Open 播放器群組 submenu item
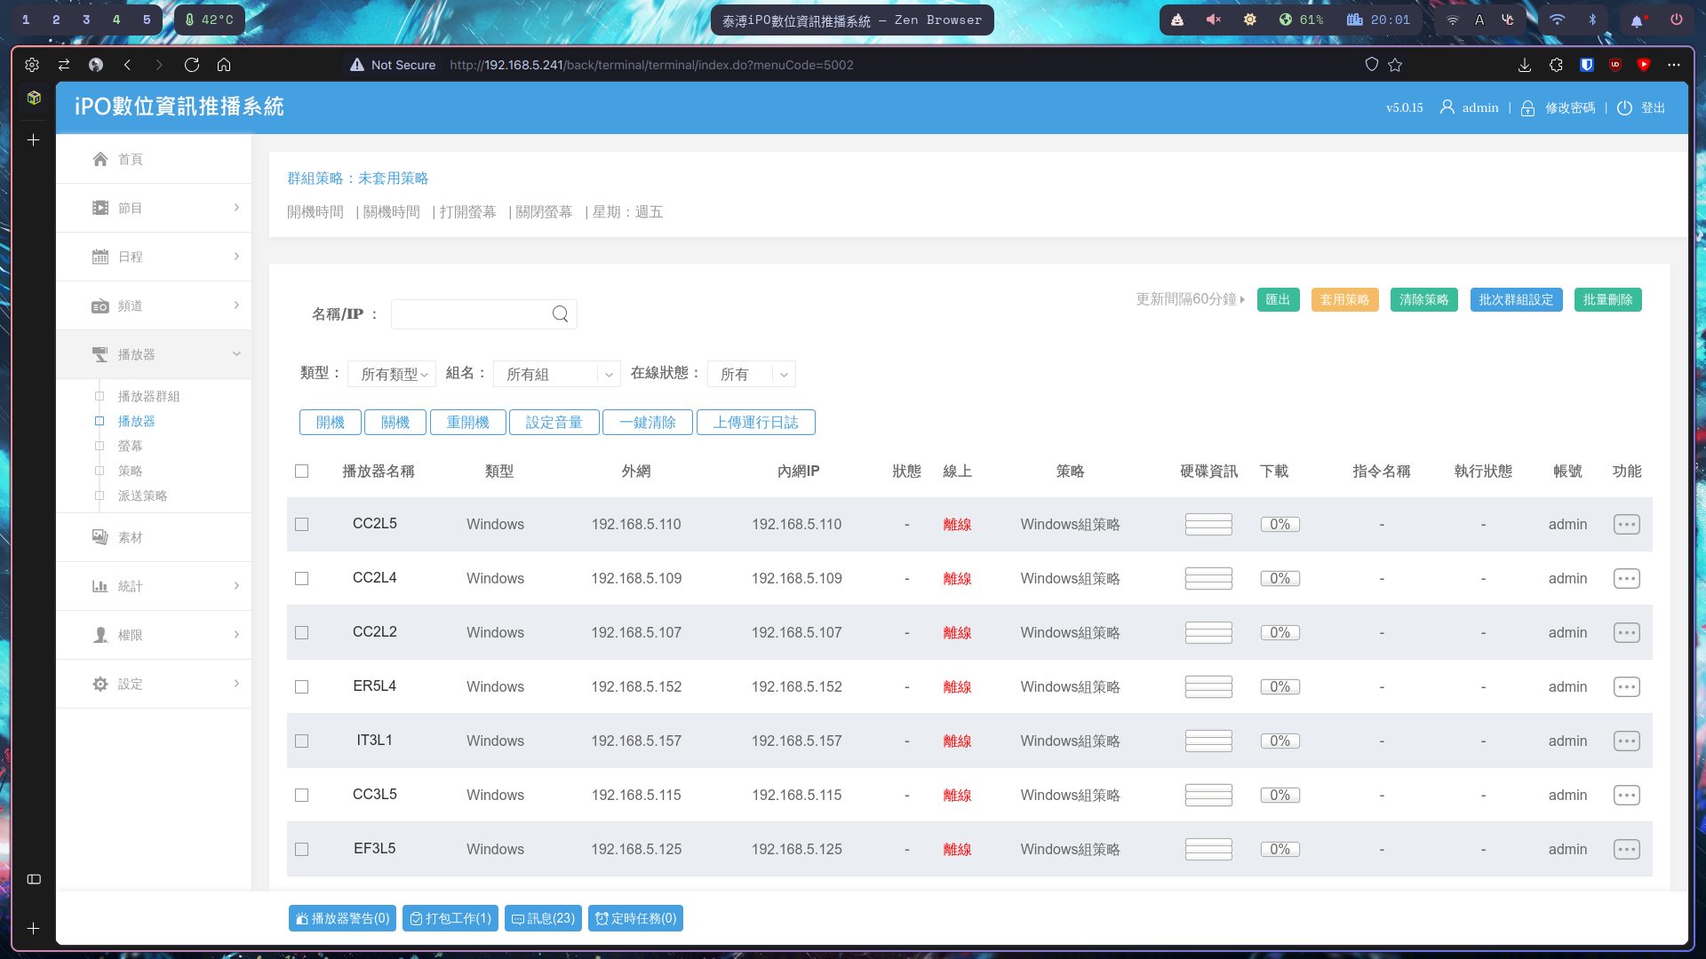 click(x=148, y=396)
